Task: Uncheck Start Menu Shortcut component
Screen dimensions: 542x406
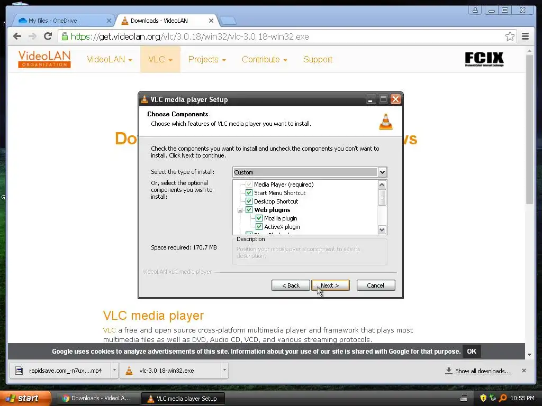Action: coord(249,192)
